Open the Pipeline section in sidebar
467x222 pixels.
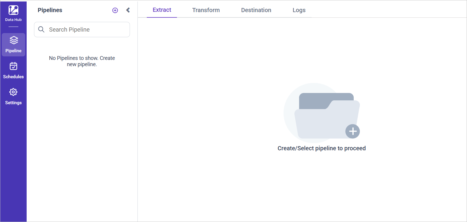coord(13,45)
